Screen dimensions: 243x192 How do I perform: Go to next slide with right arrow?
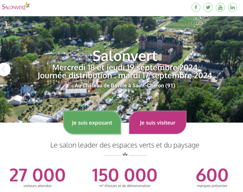tap(241, 69)
